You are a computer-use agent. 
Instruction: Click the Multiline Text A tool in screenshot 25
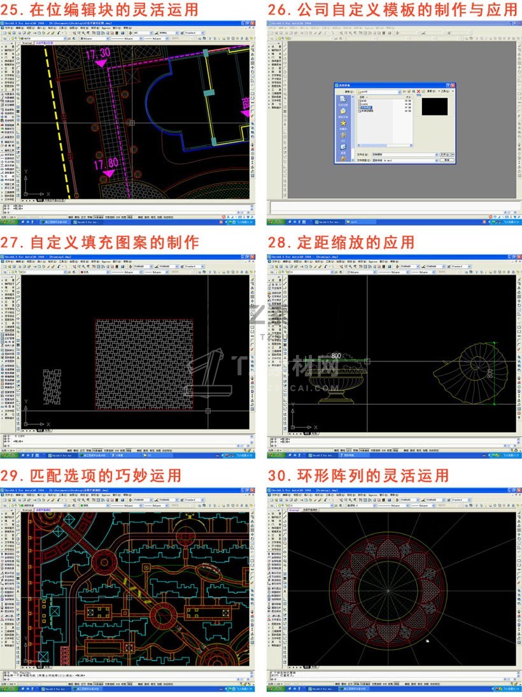pos(18,124)
